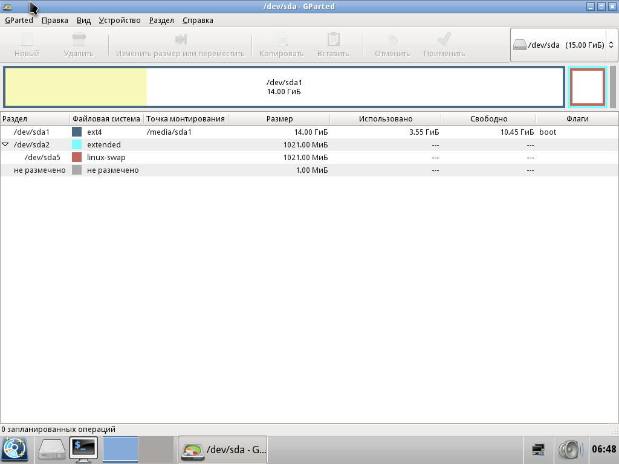Sort by the Точка монтирования column header
The width and height of the screenshot is (619, 464).
(186, 119)
